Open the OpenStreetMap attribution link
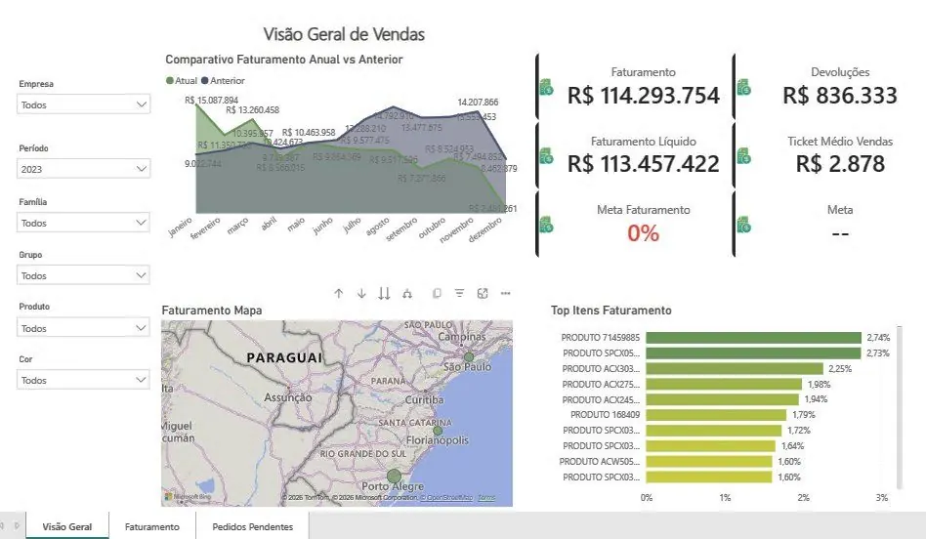The width and height of the screenshot is (926, 539). [x=448, y=498]
